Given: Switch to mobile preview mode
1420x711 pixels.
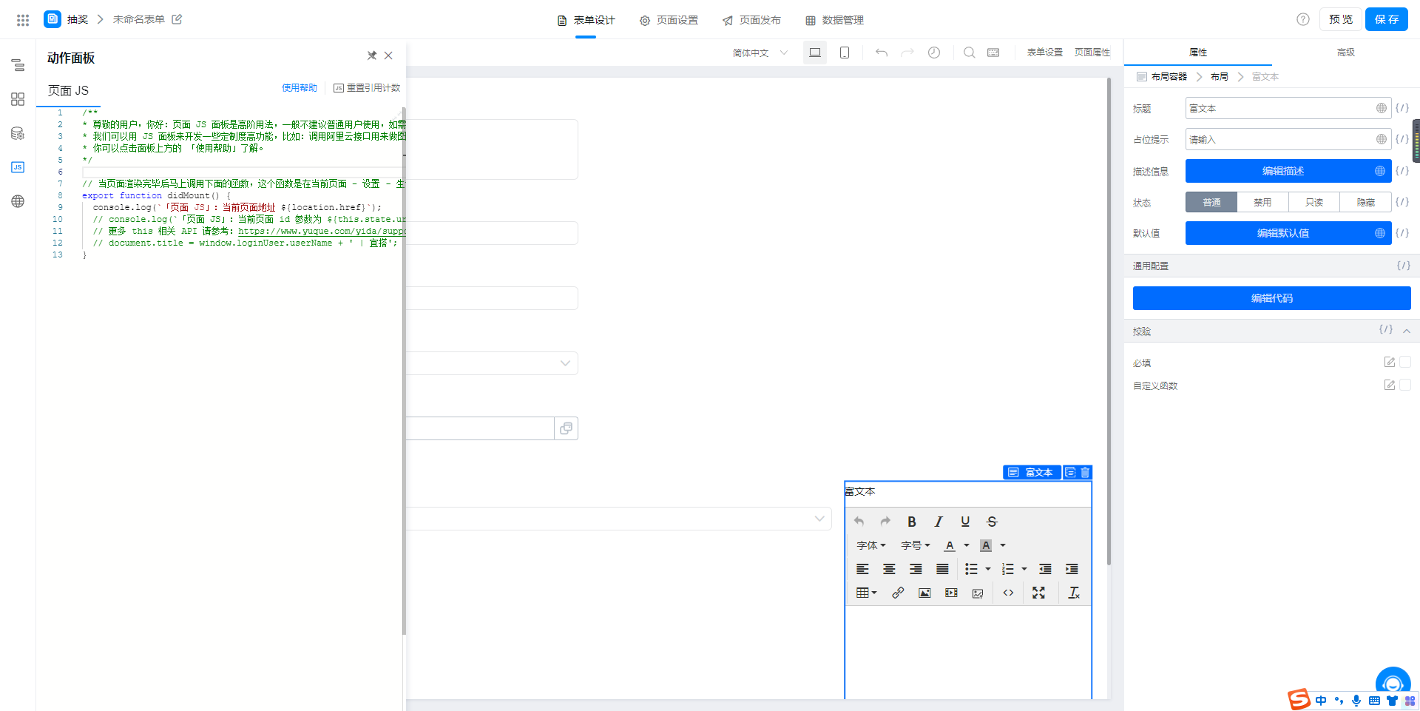Looking at the screenshot, I should tap(845, 53).
